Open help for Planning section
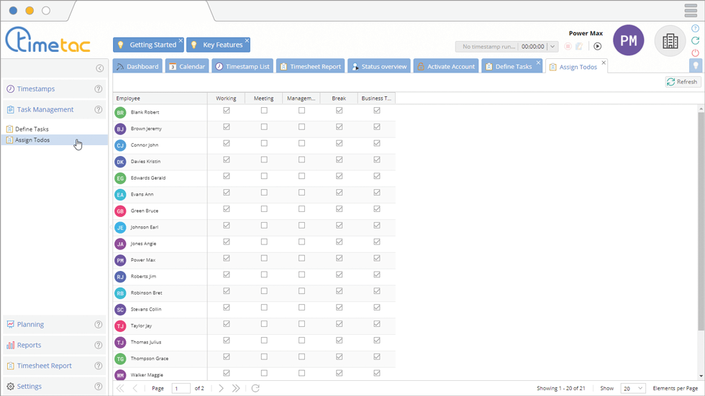 99,325
